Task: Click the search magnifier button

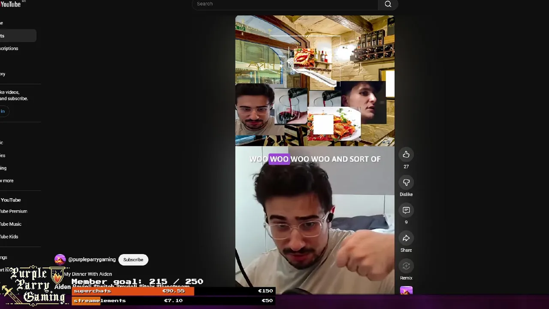Action: click(x=388, y=4)
